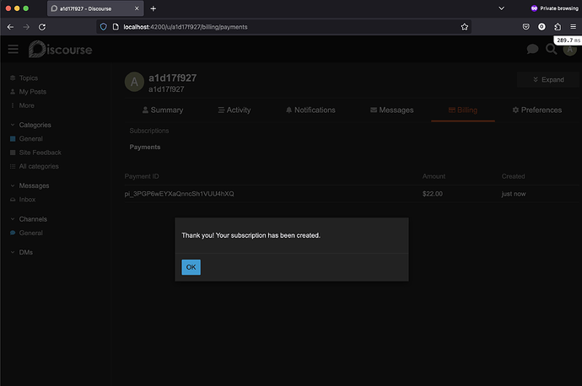The image size is (582, 386).
Task: Click the page info icon in address bar
Action: pyautogui.click(x=116, y=27)
